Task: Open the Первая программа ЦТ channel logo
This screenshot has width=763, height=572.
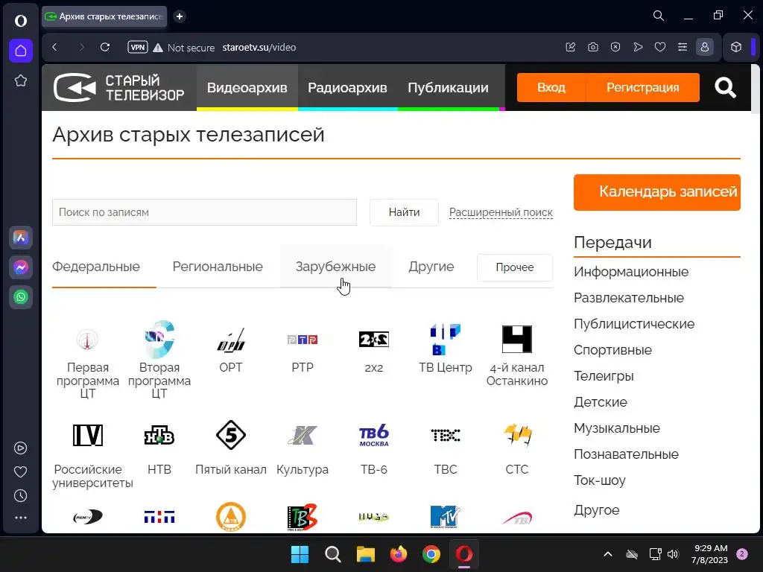Action: click(88, 339)
